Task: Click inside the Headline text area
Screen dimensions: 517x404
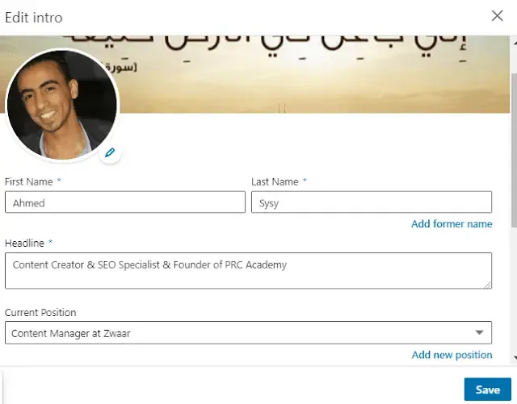Action: click(248, 270)
